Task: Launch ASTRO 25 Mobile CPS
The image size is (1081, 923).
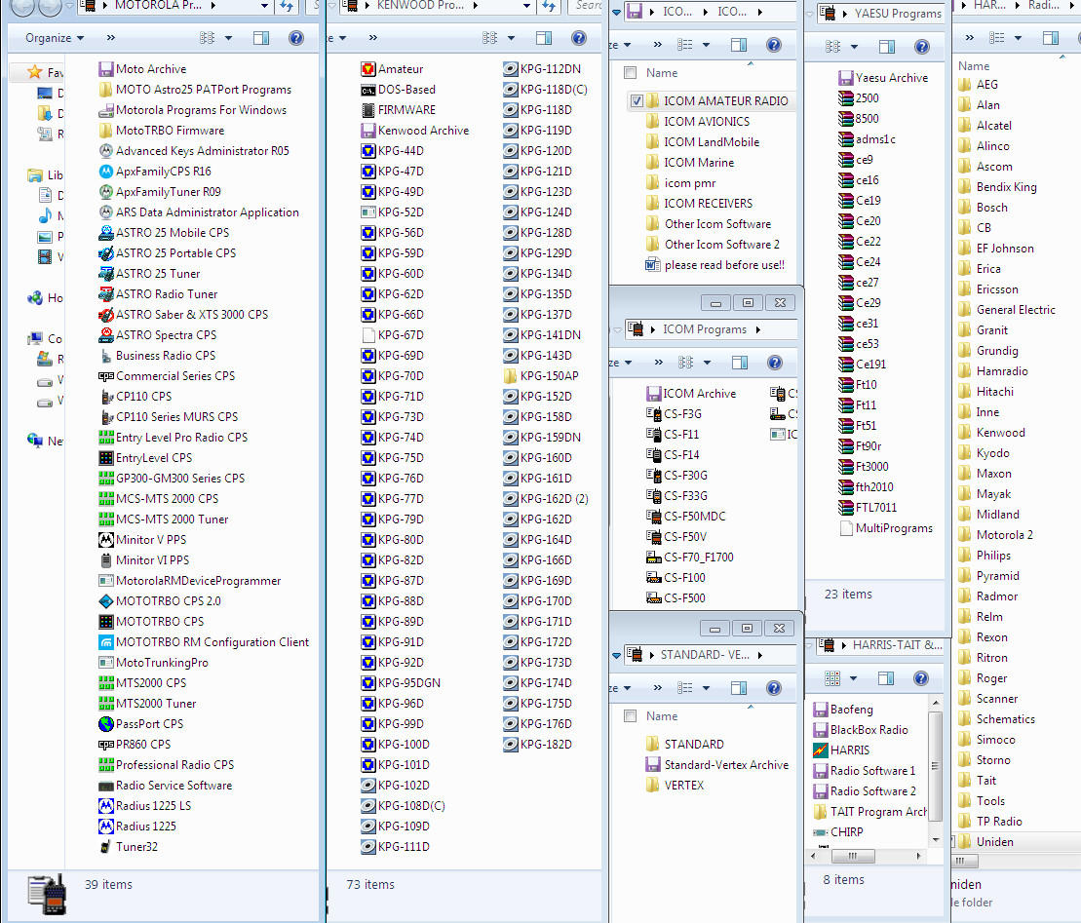Action: point(172,233)
